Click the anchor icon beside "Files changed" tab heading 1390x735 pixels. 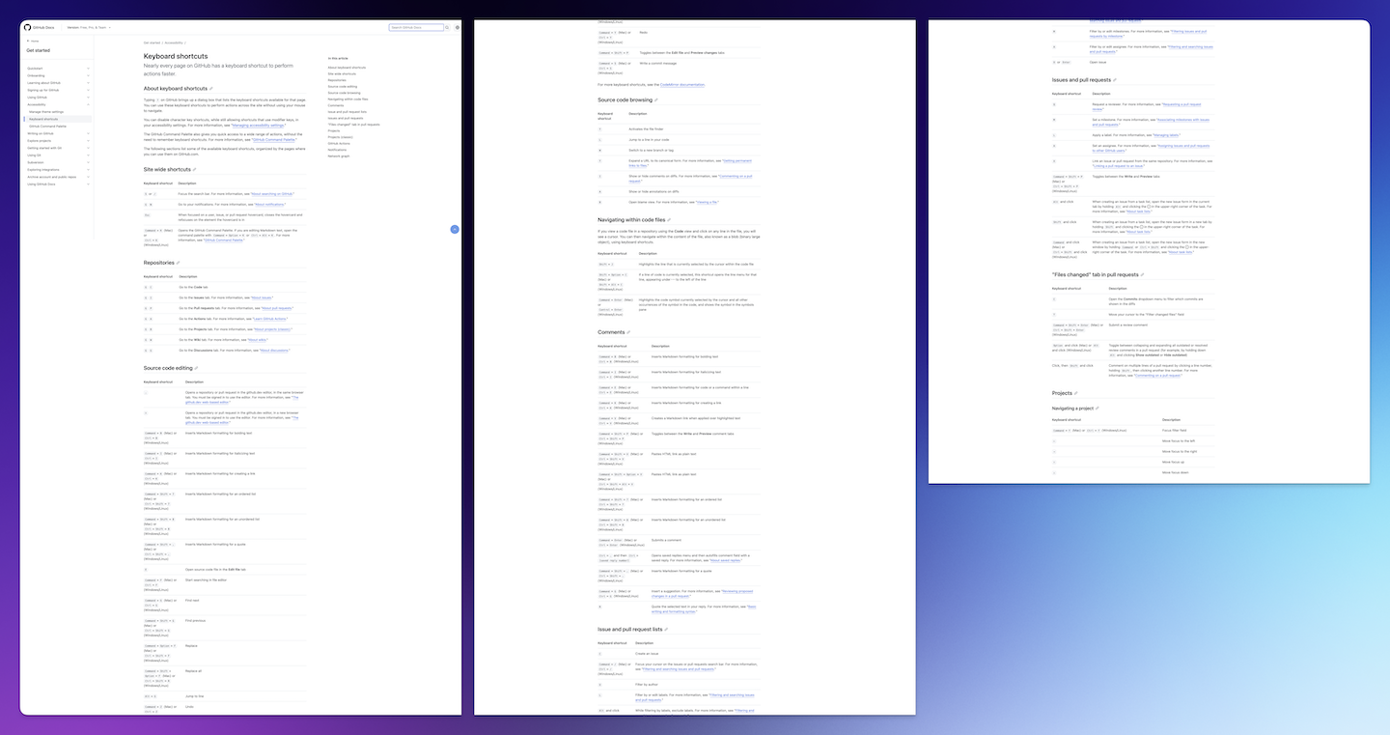[1143, 274]
